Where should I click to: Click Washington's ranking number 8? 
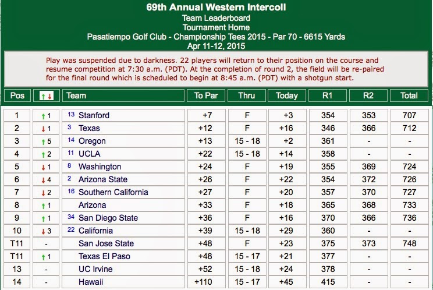pos(69,166)
